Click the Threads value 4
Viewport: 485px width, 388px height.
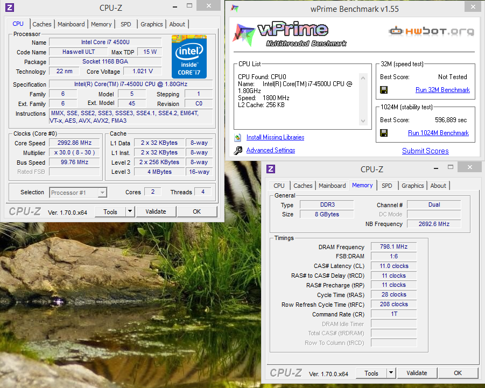(203, 192)
